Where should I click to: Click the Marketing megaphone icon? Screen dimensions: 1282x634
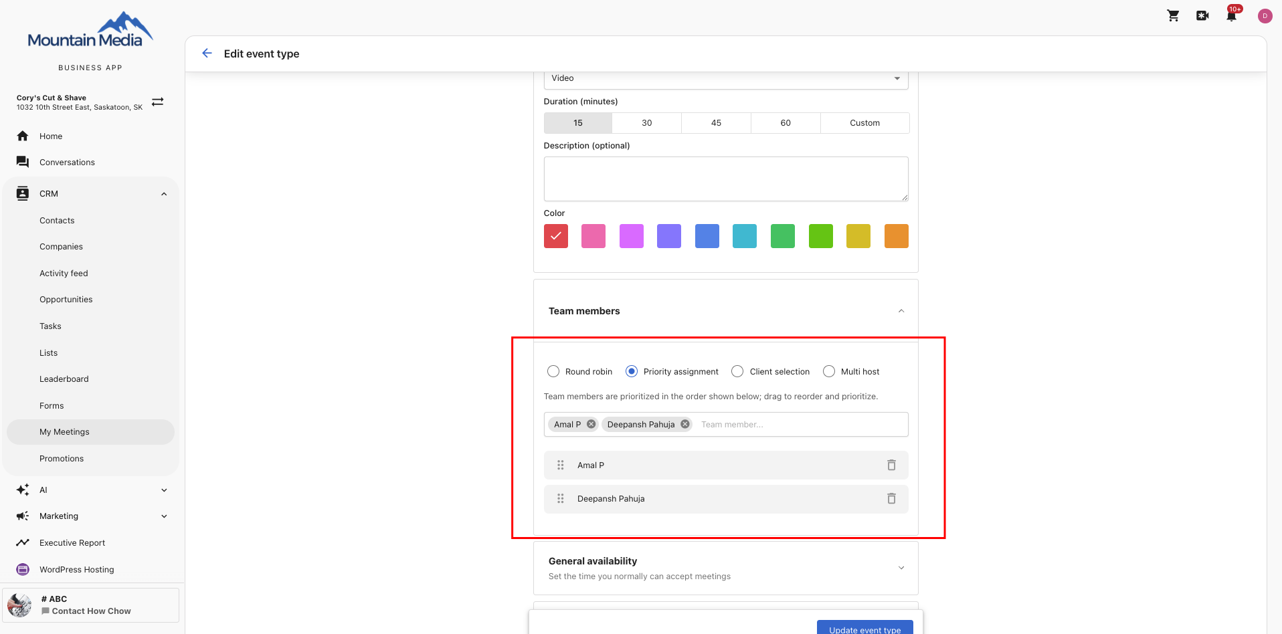[x=23, y=516]
